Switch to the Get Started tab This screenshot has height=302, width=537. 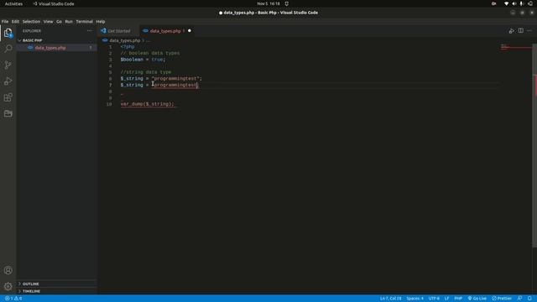click(118, 31)
